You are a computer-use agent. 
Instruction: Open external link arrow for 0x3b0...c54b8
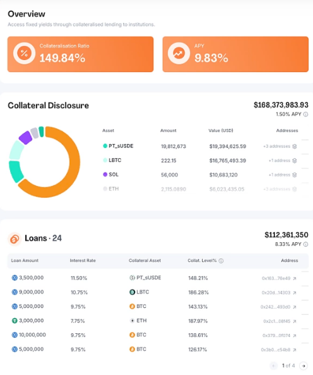[x=295, y=350]
